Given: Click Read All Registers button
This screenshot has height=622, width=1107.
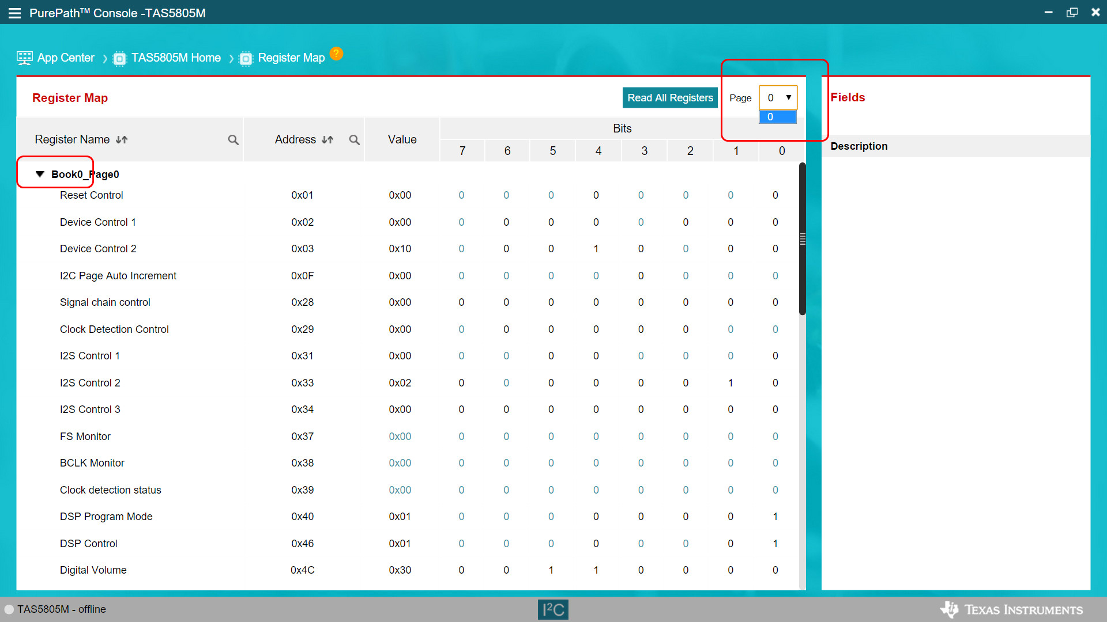Looking at the screenshot, I should (x=670, y=98).
